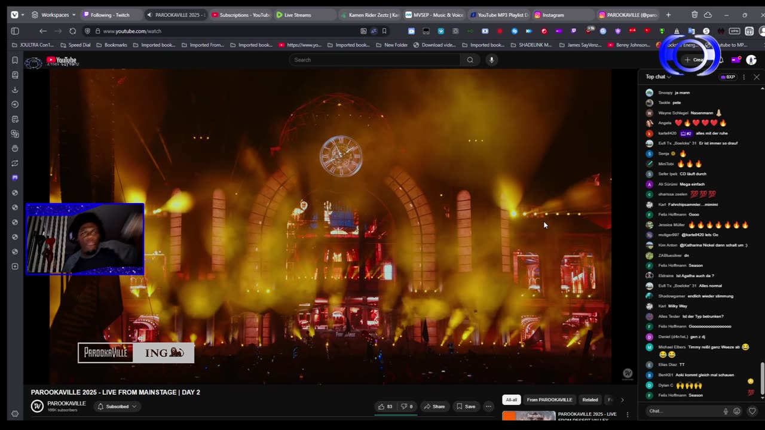The width and height of the screenshot is (765, 430).
Task: Open the New Folder bookmark folder
Action: [391, 45]
